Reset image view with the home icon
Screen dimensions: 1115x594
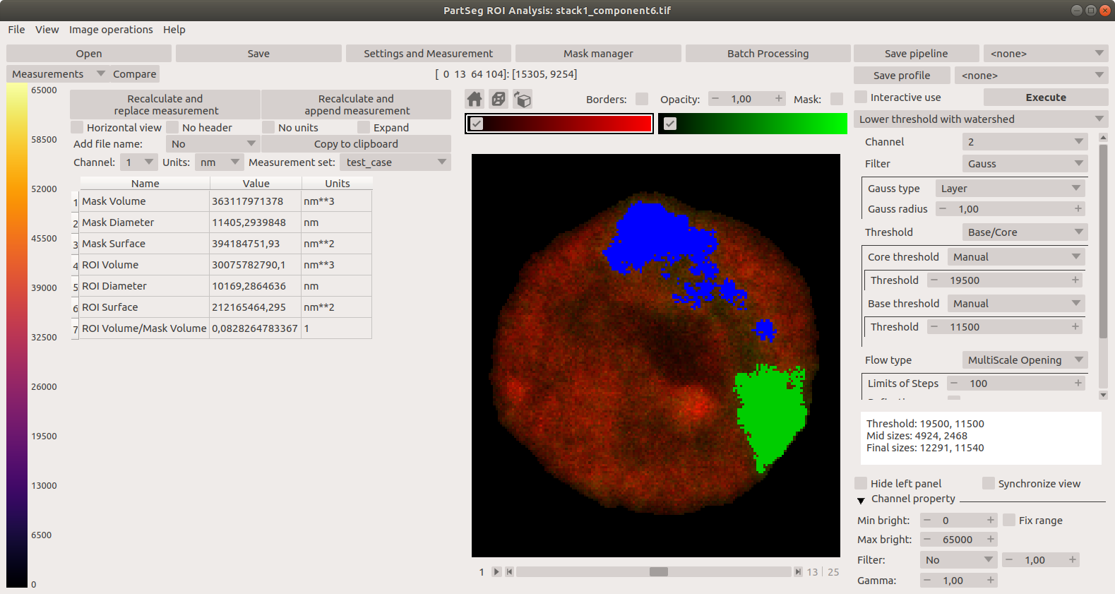(x=475, y=99)
